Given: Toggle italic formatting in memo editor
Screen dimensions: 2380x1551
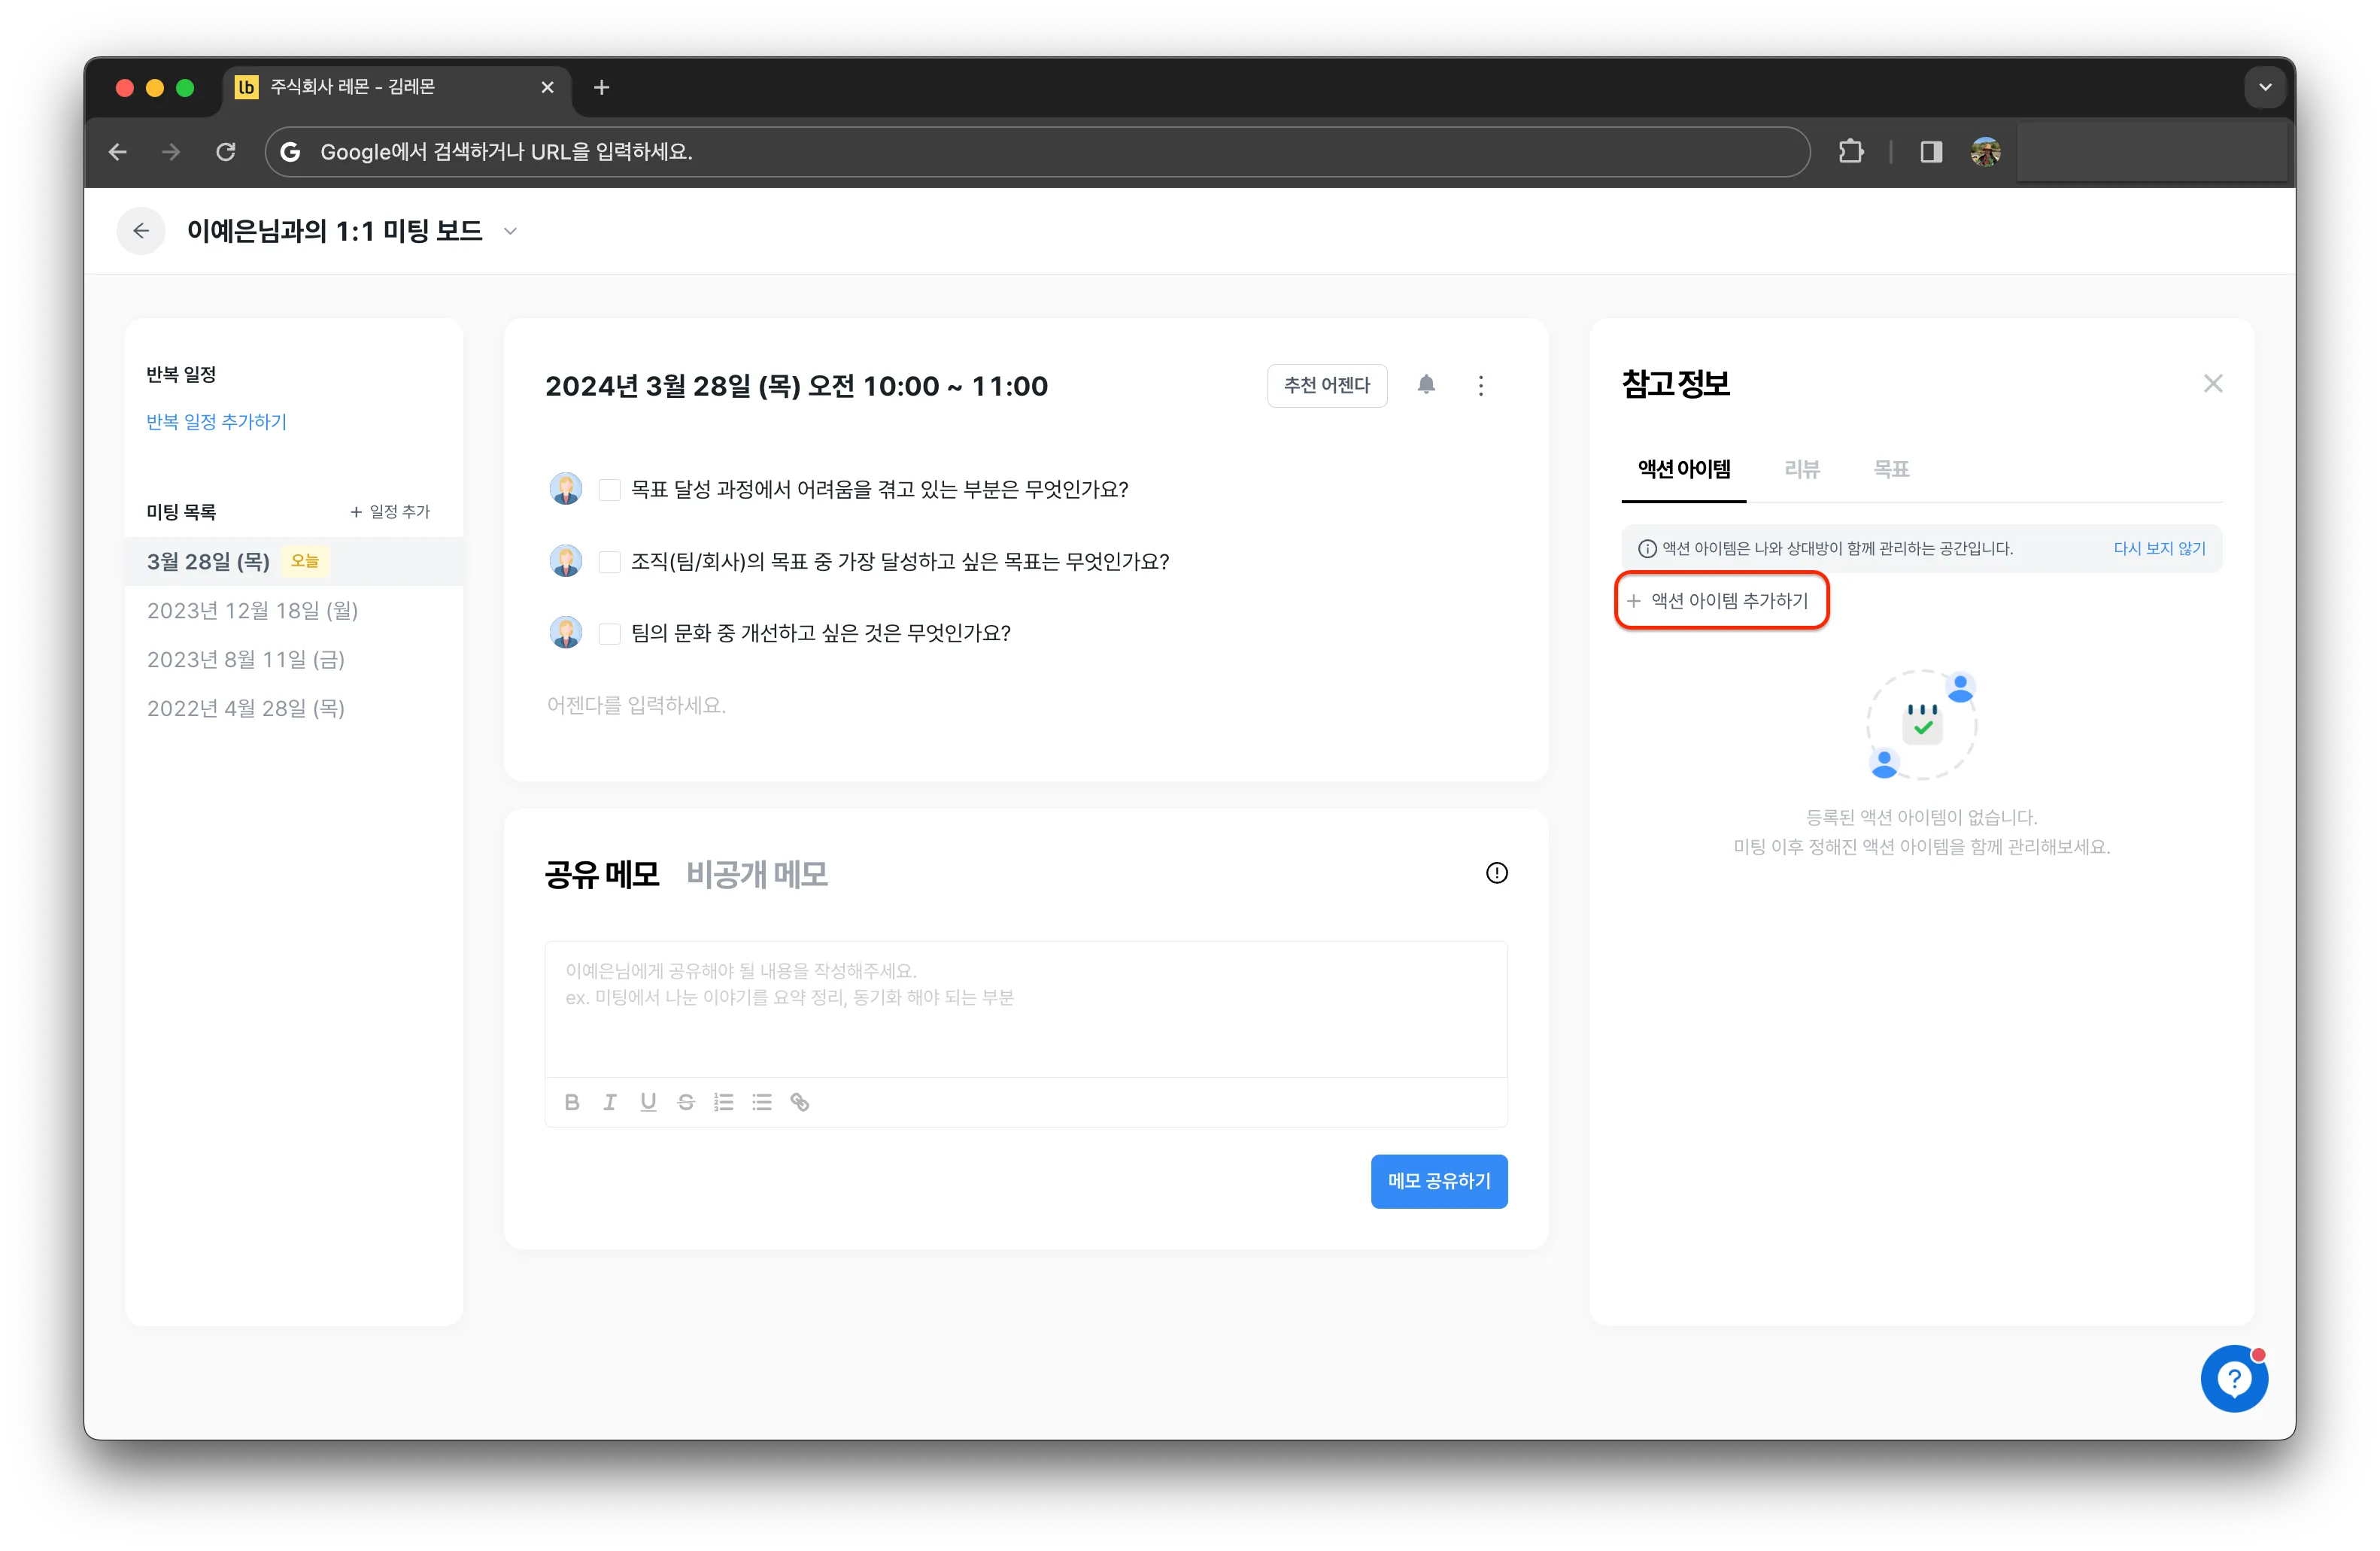Looking at the screenshot, I should point(610,1102).
